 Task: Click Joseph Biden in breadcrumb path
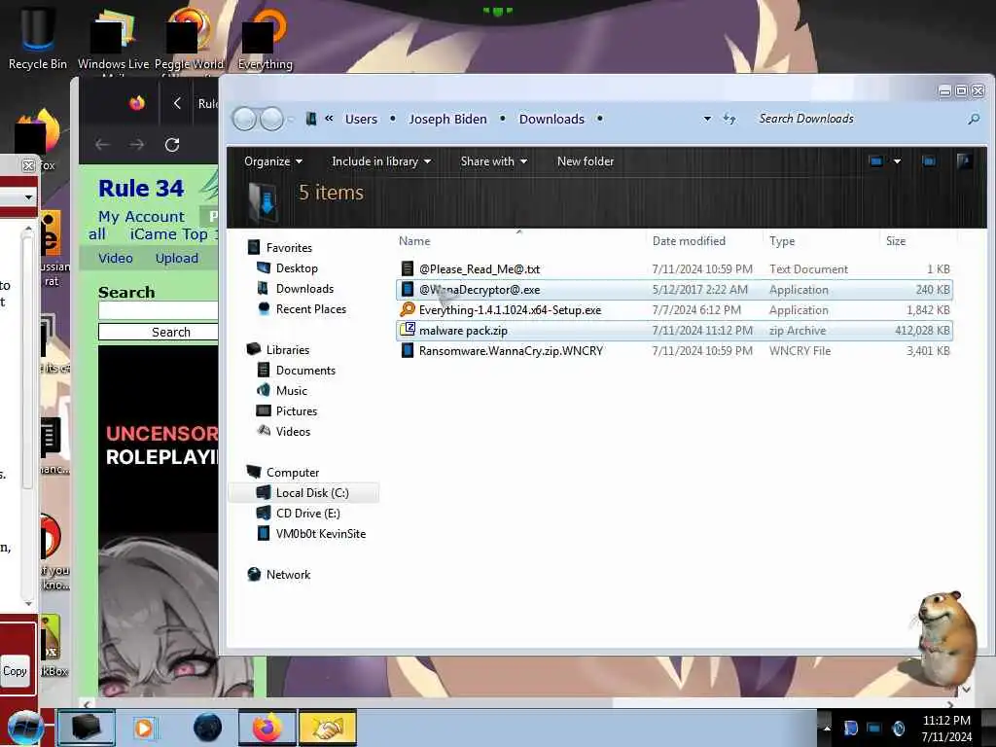pos(447,119)
